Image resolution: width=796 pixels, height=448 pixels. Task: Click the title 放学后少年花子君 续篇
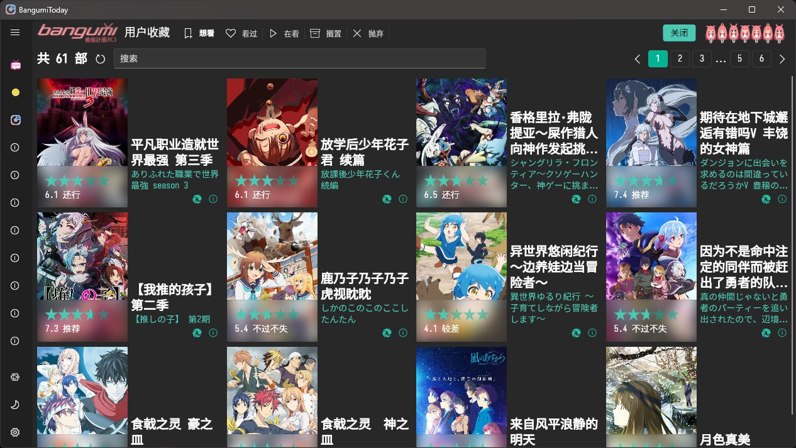365,152
